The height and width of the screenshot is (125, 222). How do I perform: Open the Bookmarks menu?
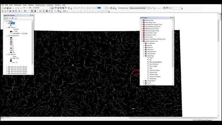click(18, 5)
